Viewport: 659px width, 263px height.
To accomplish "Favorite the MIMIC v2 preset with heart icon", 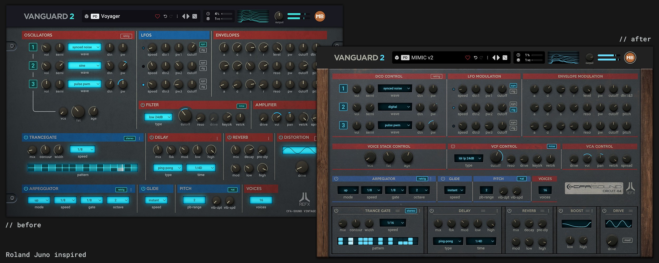I will tap(468, 58).
